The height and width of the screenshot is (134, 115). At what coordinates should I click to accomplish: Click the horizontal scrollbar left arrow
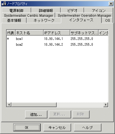(x=9, y=104)
